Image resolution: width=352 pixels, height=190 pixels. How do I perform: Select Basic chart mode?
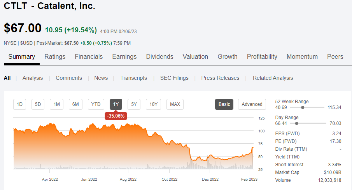click(x=224, y=104)
